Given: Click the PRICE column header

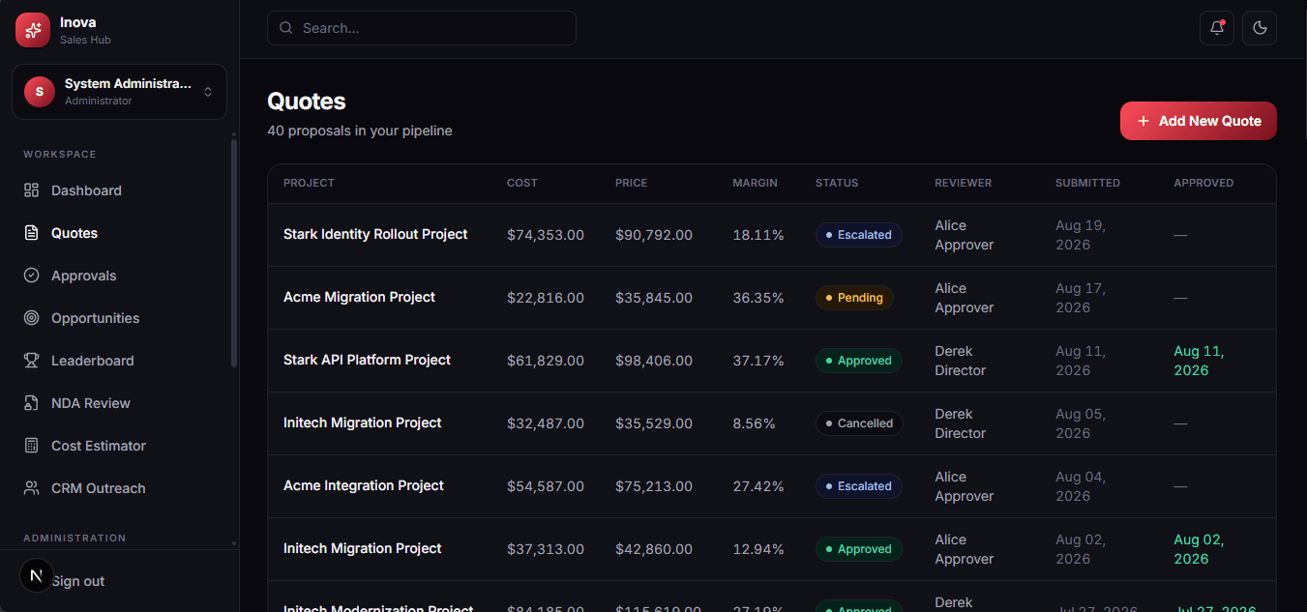Looking at the screenshot, I should pyautogui.click(x=632, y=183).
